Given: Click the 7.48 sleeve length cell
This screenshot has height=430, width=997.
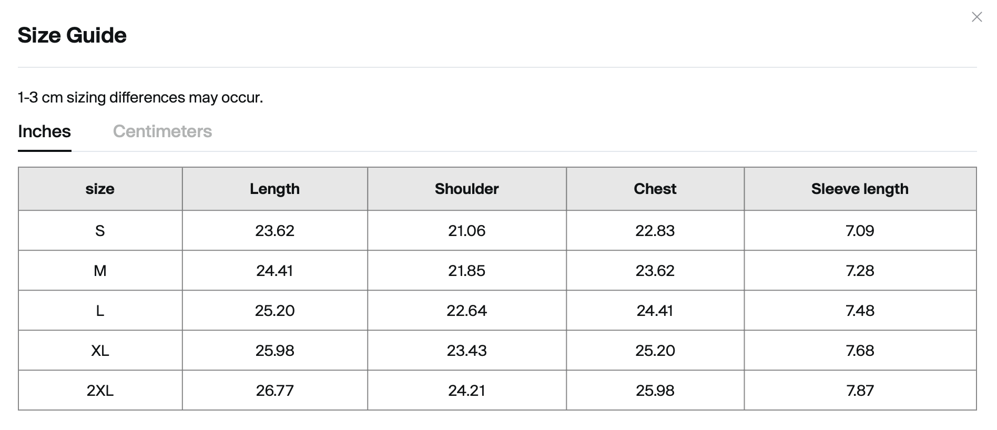Looking at the screenshot, I should tap(860, 311).
